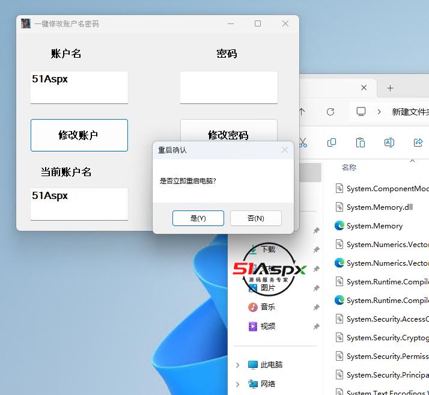The width and height of the screenshot is (429, 395).
Task: Click the 视频 video icon
Action: 253,326
